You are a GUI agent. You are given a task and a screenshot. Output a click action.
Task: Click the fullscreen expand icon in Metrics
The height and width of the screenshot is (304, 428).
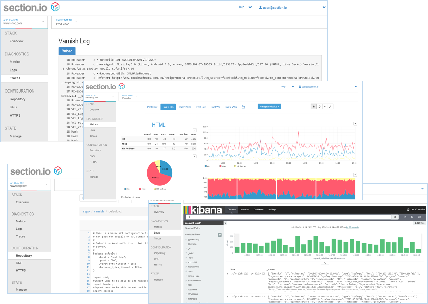point(330,107)
